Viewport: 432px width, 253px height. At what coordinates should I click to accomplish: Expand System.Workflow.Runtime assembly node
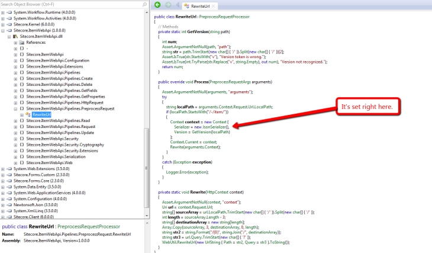point(3,12)
